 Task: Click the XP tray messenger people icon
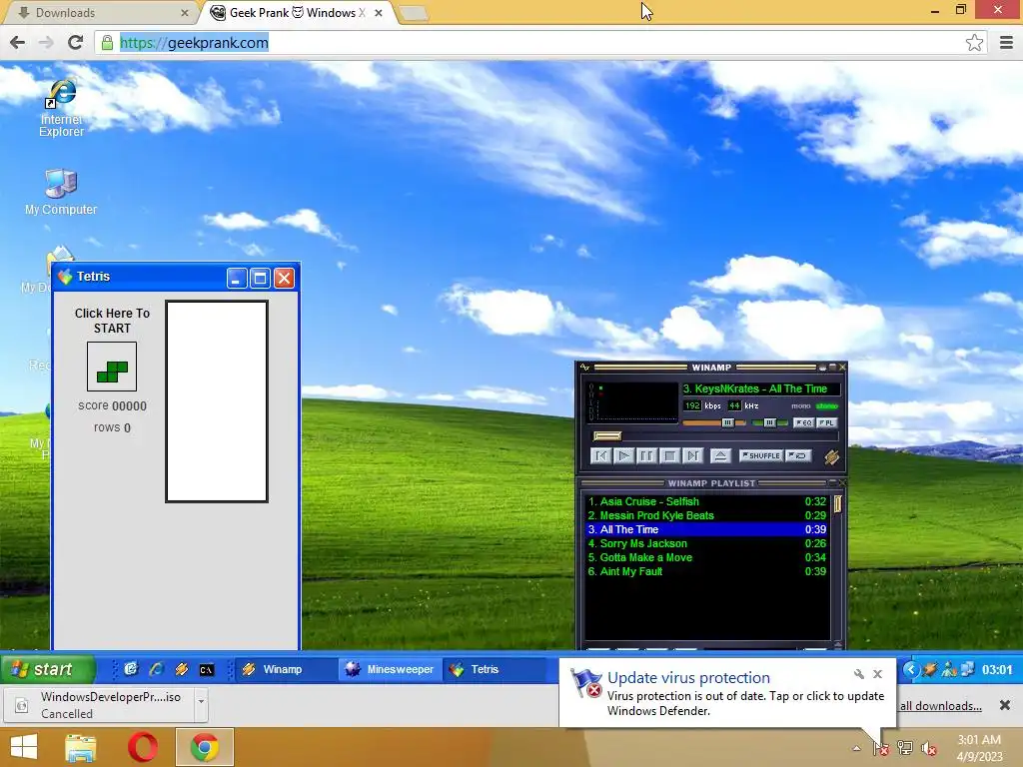[x=949, y=669]
